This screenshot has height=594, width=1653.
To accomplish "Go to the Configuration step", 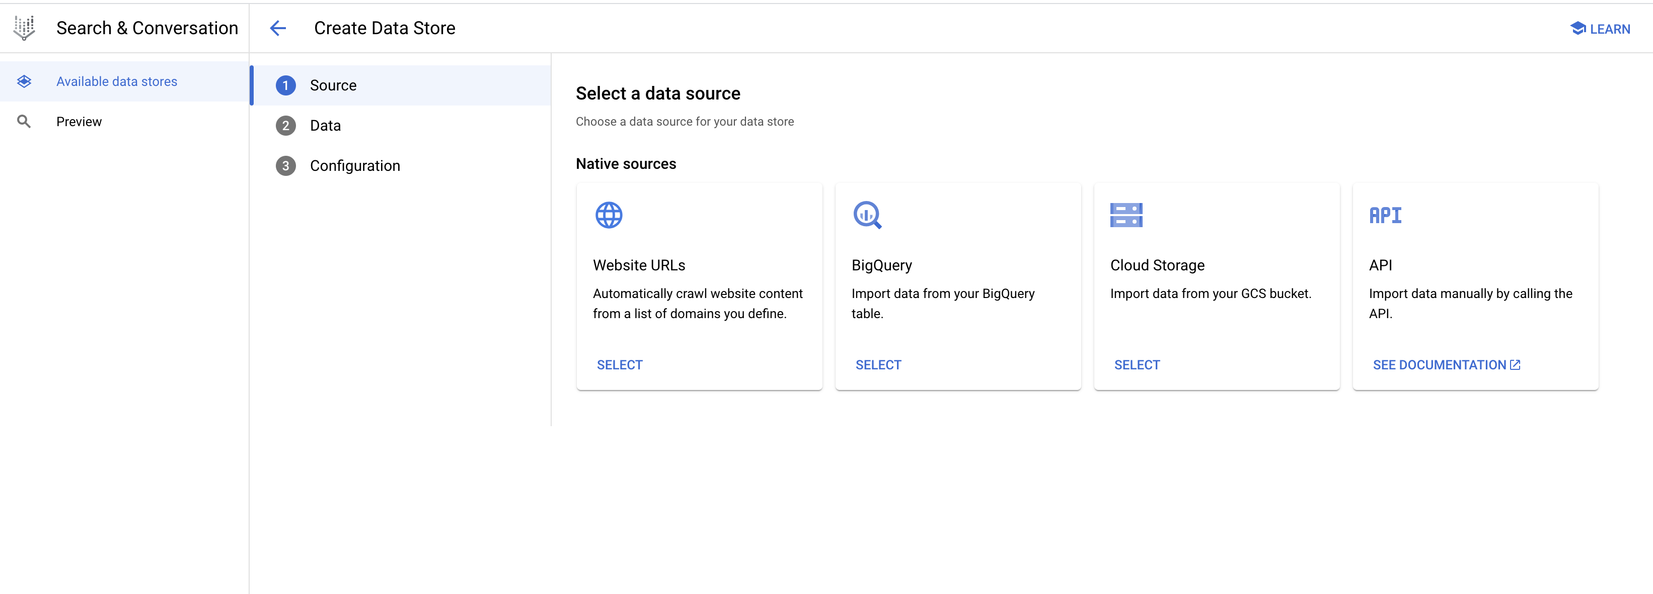I will click(x=402, y=166).
